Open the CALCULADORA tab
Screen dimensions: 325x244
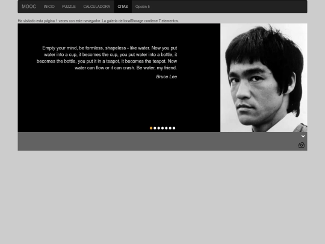97,7
